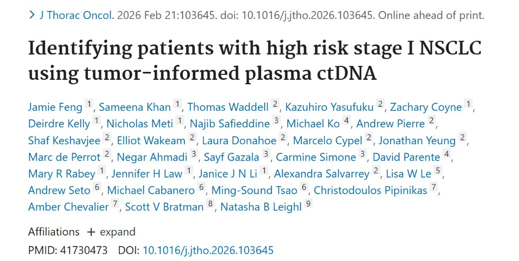519x261 pixels.
Task: Select author Christodoulos Pipinikas
Action: 371,190
